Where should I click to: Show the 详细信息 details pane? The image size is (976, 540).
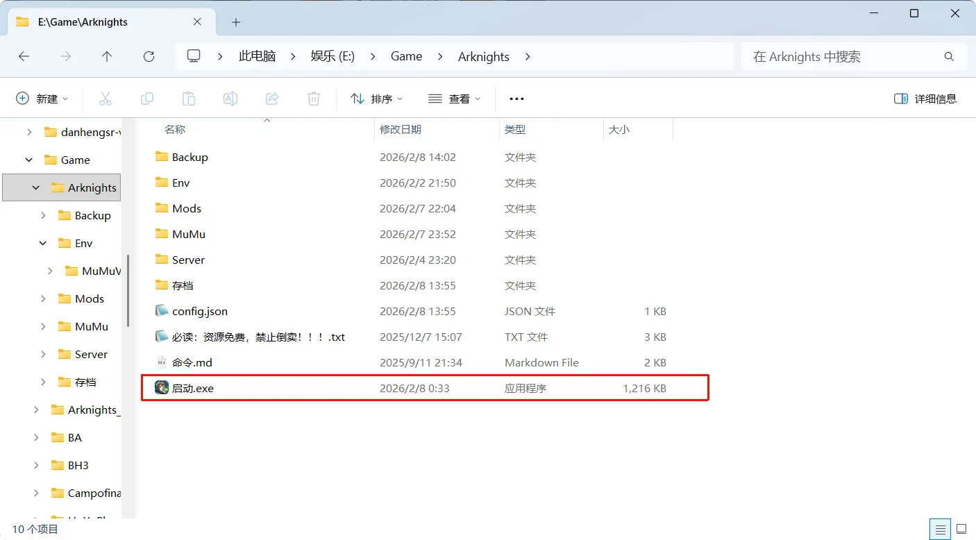click(926, 98)
